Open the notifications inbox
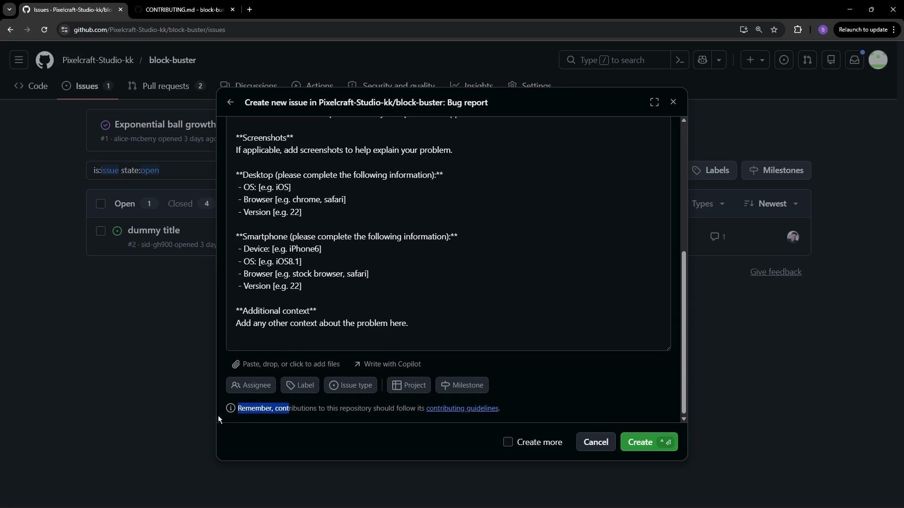Viewport: 904px width, 508px height. [855, 60]
